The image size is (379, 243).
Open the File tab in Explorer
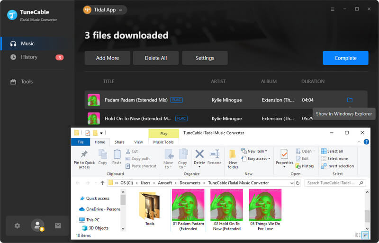81,142
